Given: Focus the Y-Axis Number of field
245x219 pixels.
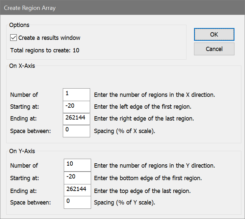Looking at the screenshot, I should click(77, 165).
